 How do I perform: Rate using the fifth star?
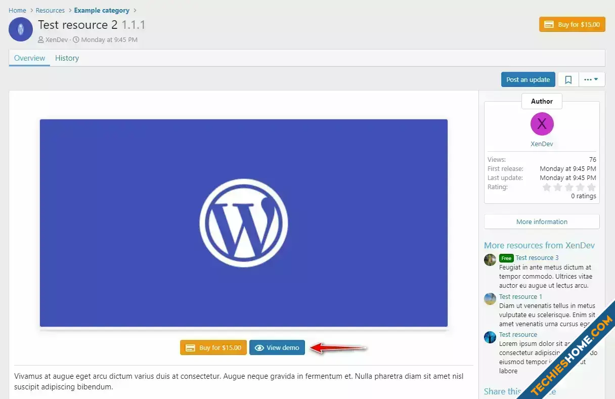pyautogui.click(x=591, y=187)
